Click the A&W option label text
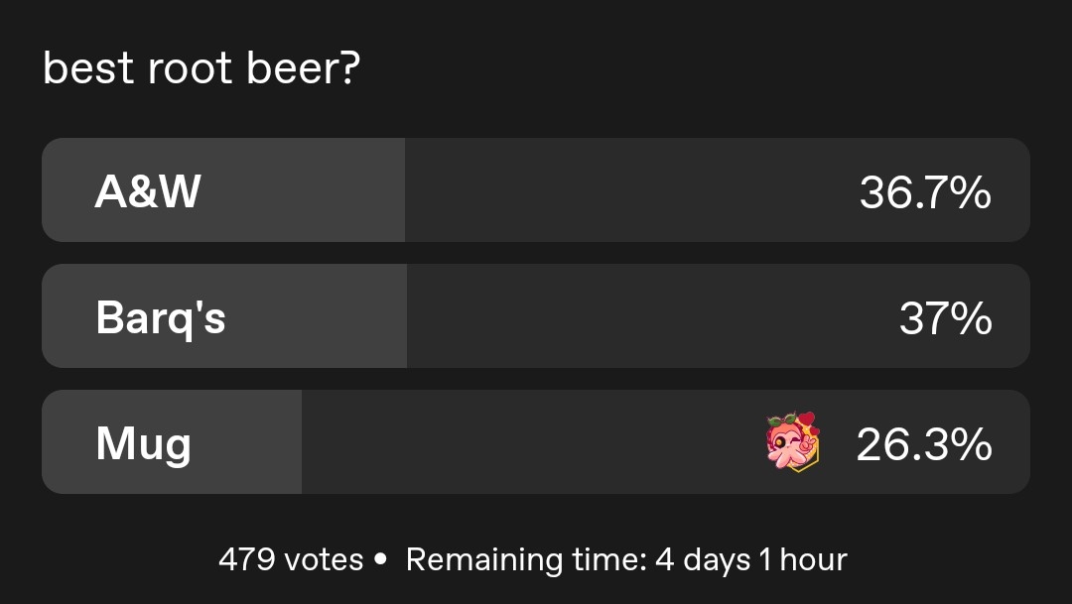This screenshot has height=604, width=1072. point(148,191)
